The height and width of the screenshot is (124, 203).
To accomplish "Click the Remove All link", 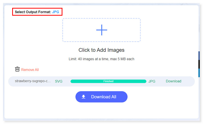I will [x=30, y=70].
